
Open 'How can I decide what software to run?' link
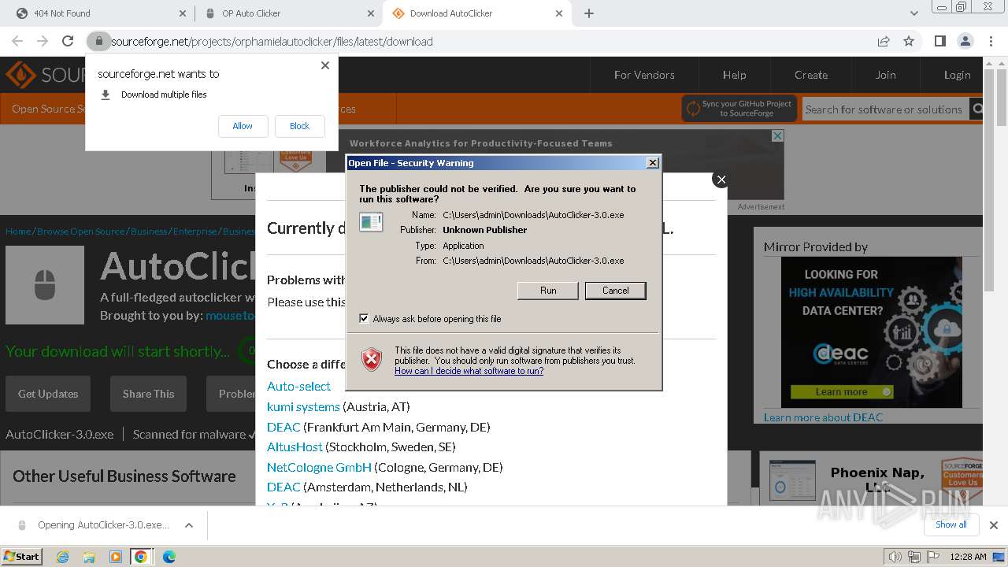[x=469, y=371]
